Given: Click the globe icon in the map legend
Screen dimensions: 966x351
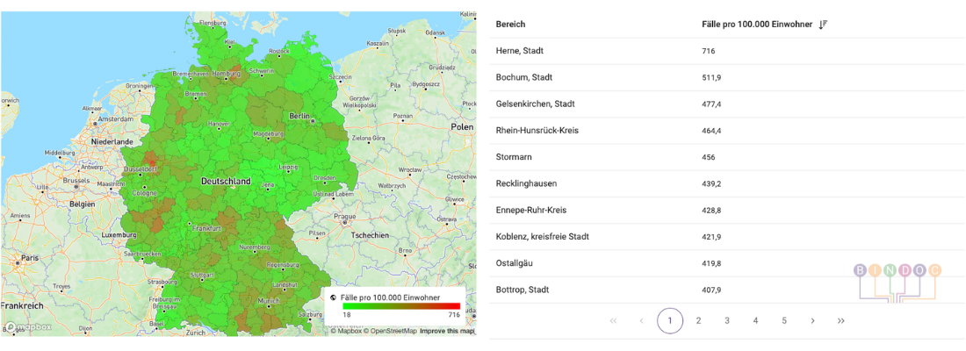Looking at the screenshot, I should point(333,297).
